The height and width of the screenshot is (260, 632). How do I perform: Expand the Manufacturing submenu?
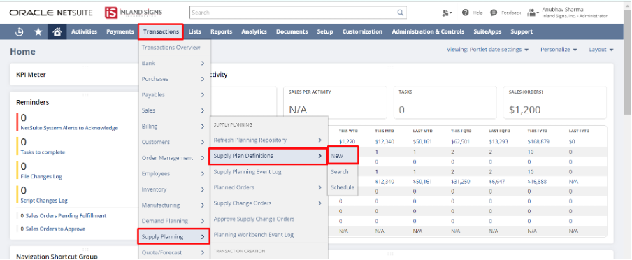(x=174, y=205)
